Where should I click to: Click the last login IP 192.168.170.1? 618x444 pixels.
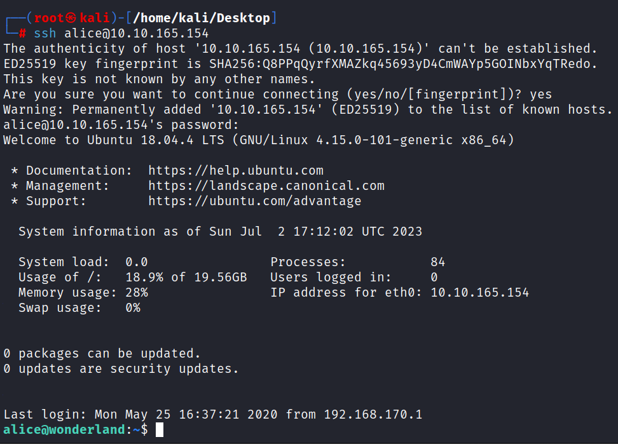[373, 415]
